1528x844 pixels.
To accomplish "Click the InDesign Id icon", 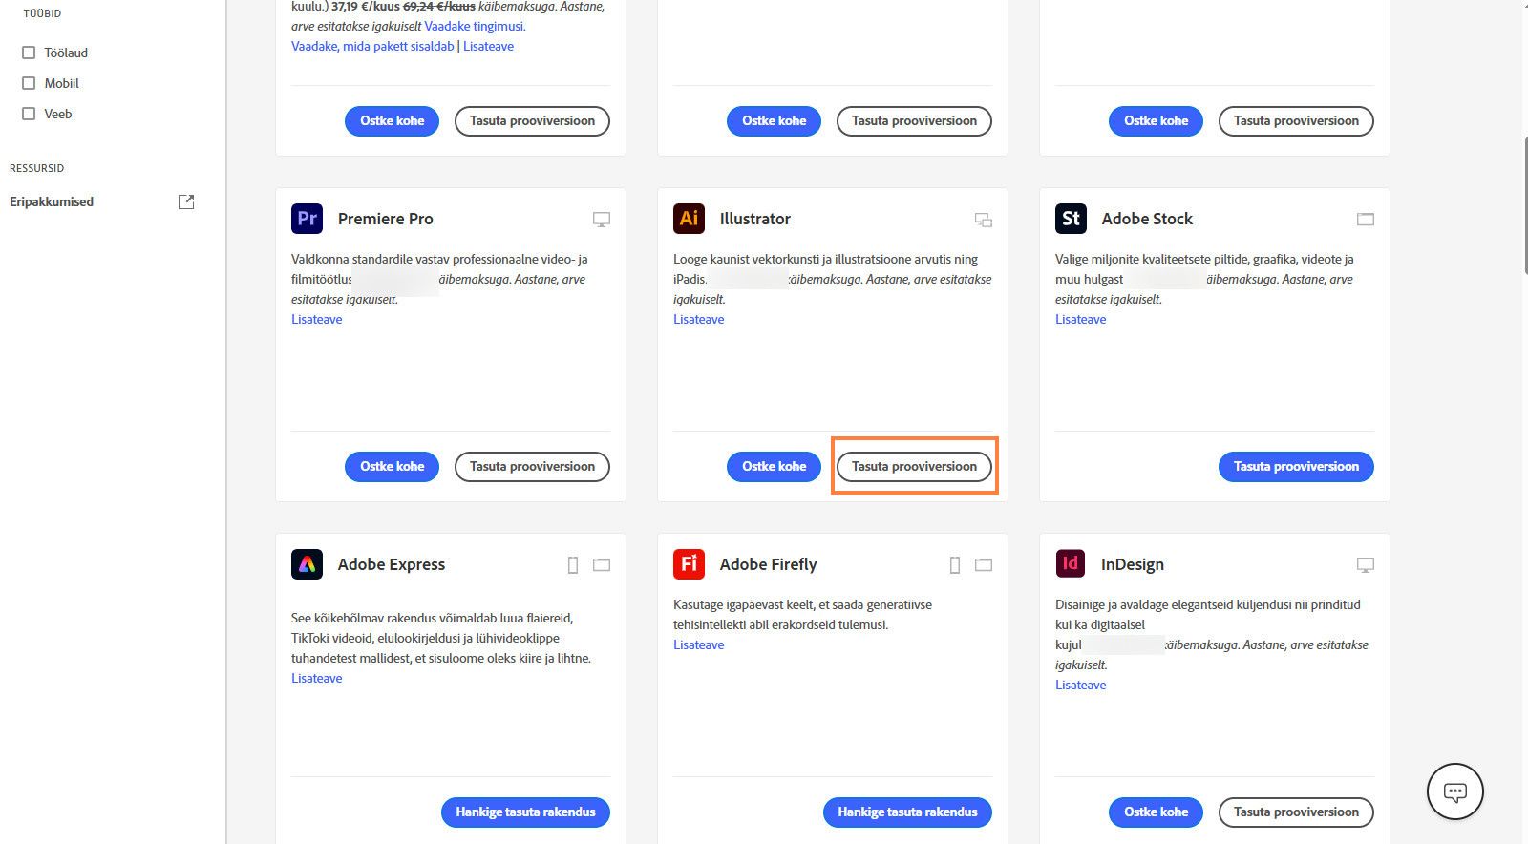I will pyautogui.click(x=1071, y=564).
